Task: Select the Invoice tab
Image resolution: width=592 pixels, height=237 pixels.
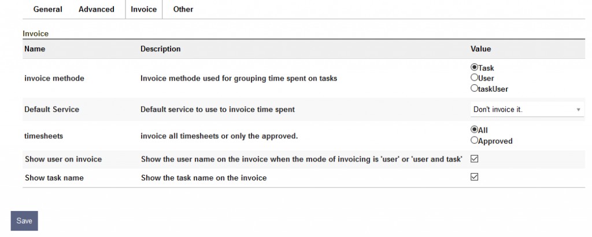Action: 143,9
